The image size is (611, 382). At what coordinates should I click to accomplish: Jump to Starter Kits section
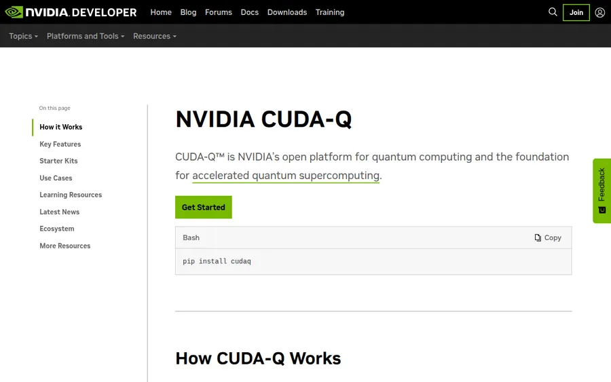point(58,161)
